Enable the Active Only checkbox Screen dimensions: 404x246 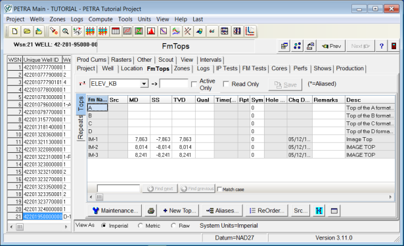point(194,85)
